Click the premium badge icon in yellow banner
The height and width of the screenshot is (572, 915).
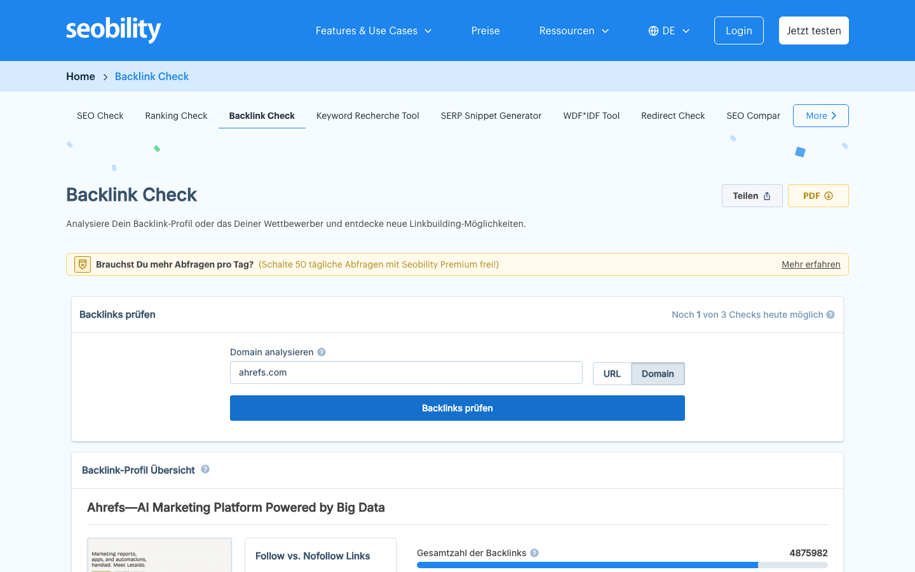[83, 264]
